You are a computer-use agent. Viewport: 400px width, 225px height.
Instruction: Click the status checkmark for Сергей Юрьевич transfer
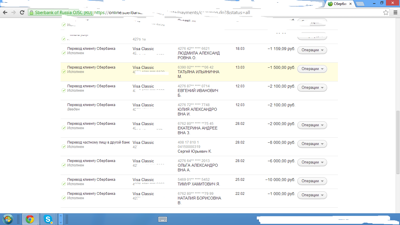(x=64, y=147)
